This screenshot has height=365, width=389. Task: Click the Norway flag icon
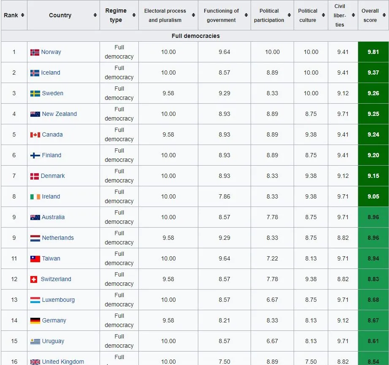tap(34, 52)
